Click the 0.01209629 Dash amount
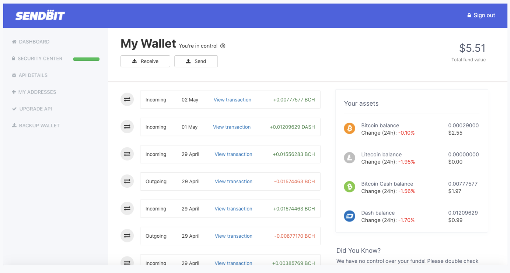 pyautogui.click(x=463, y=213)
